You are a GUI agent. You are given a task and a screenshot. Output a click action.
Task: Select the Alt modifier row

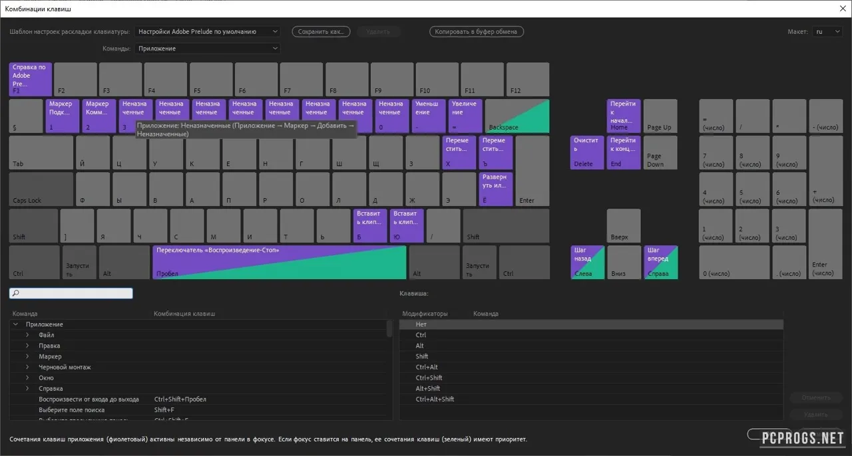click(591, 346)
